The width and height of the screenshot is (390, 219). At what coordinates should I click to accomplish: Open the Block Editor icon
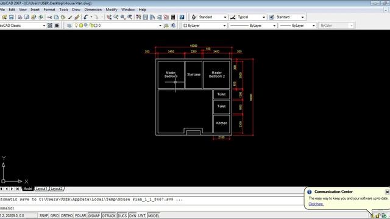tap(77, 17)
